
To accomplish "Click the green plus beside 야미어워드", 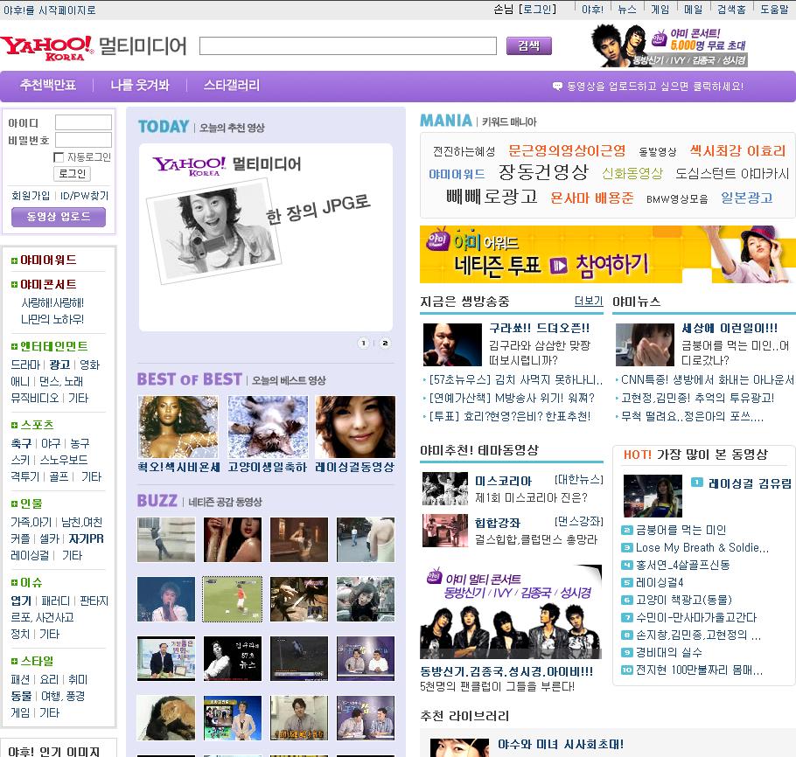I will 14,260.
